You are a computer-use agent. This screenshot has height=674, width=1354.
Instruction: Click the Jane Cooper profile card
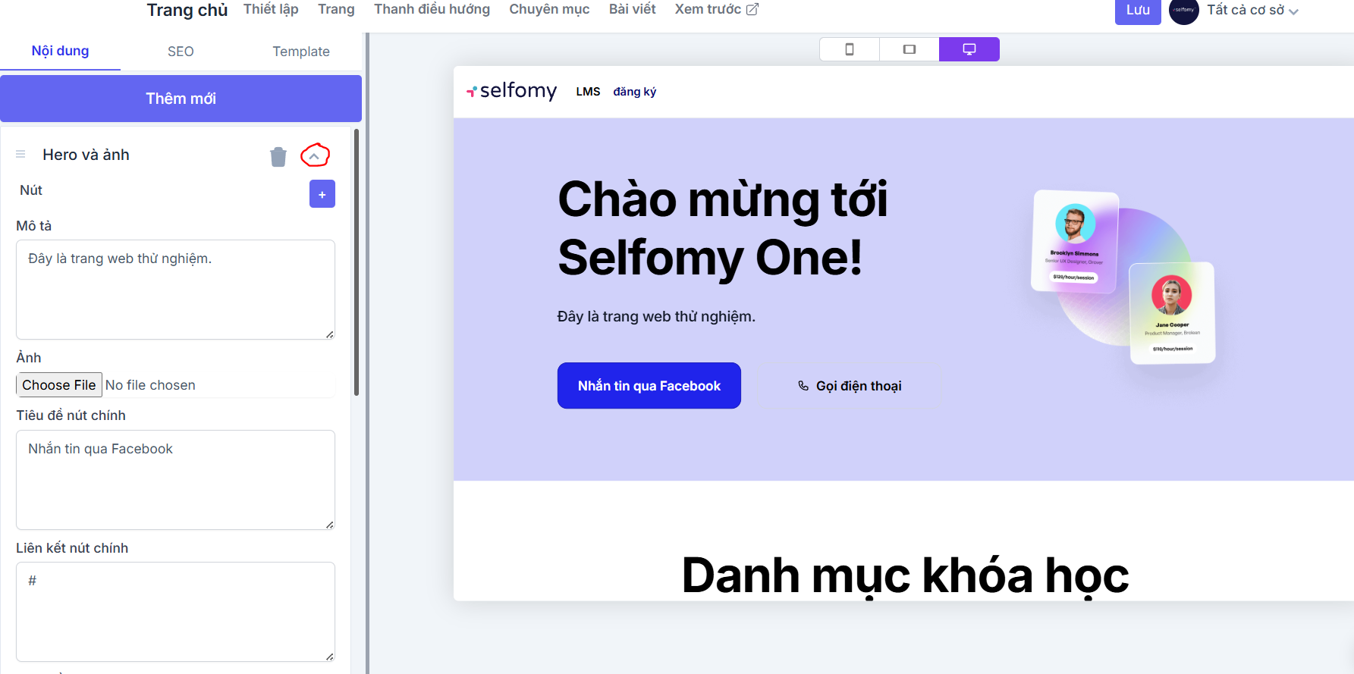(x=1172, y=312)
